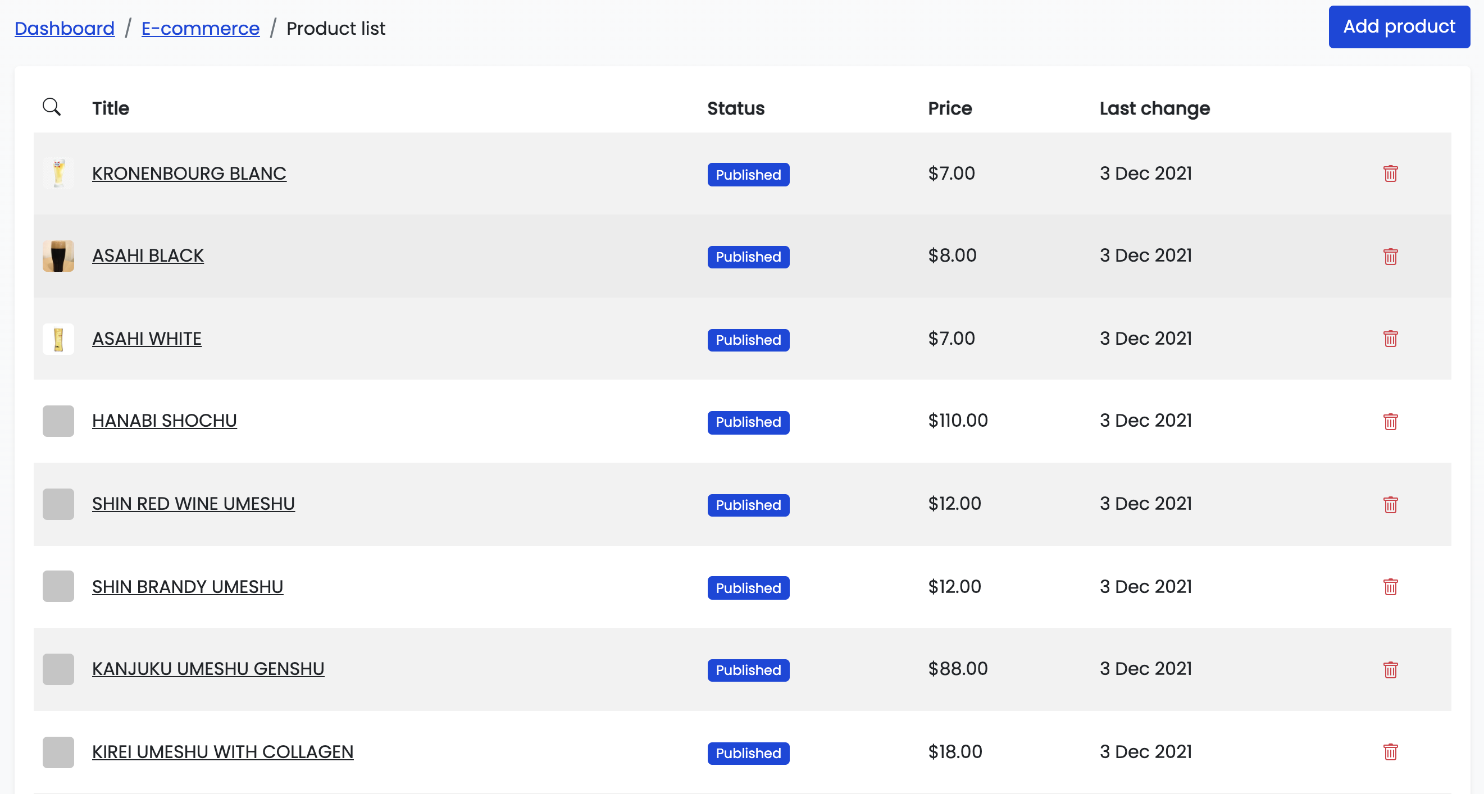Click the $110.00 price of HANABI SHOCHU
Screen dimensions: 1484x794
point(958,421)
